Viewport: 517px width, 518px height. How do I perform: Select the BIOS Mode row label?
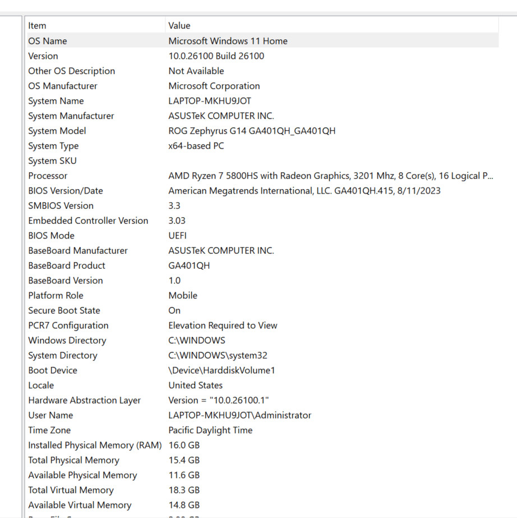tap(51, 236)
